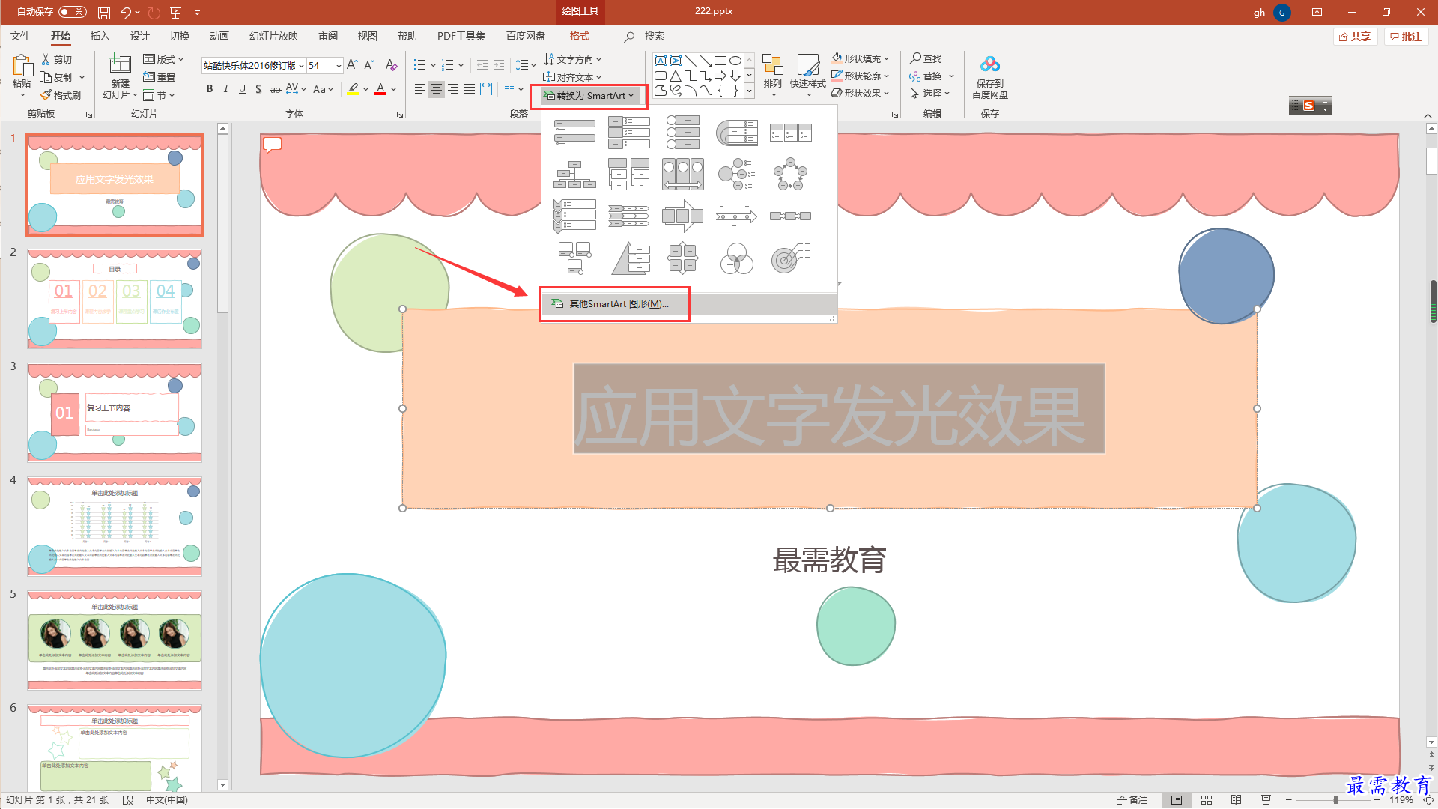
Task: Open the Text Direction (文字方向) dropdown
Action: (x=573, y=59)
